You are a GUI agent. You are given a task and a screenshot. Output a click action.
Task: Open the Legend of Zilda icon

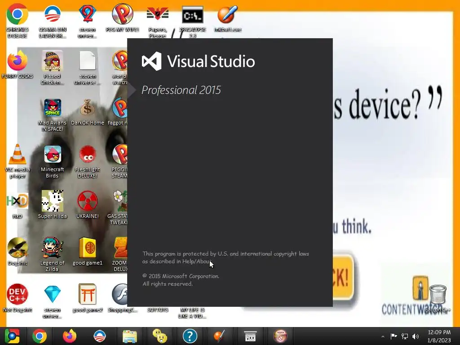[52, 254]
